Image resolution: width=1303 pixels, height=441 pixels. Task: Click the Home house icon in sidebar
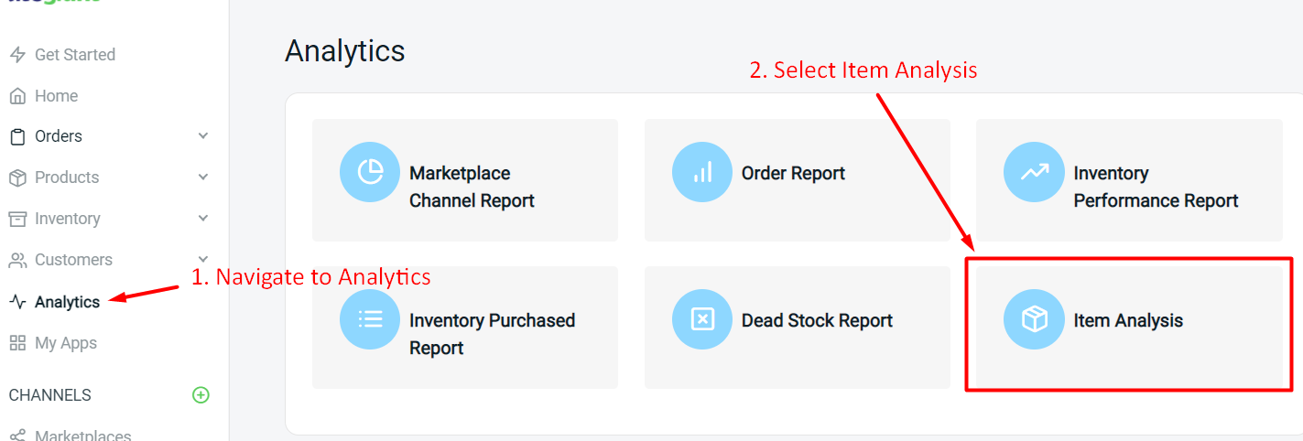pyautogui.click(x=17, y=96)
